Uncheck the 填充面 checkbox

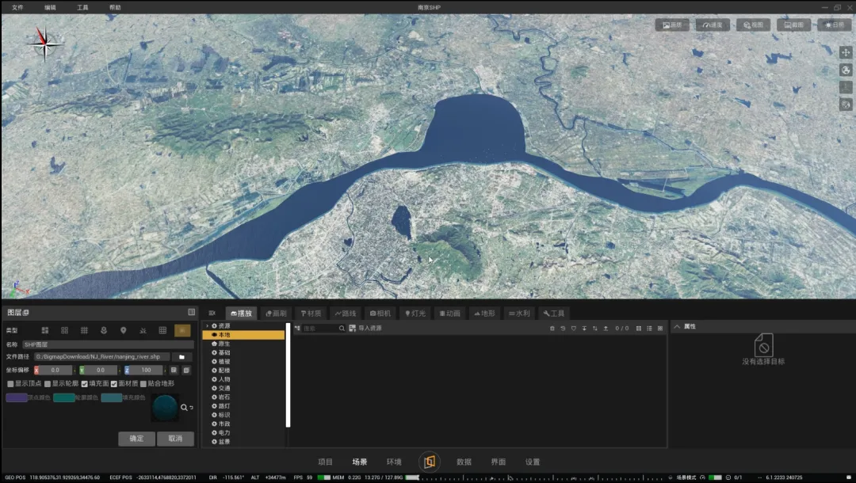click(85, 384)
